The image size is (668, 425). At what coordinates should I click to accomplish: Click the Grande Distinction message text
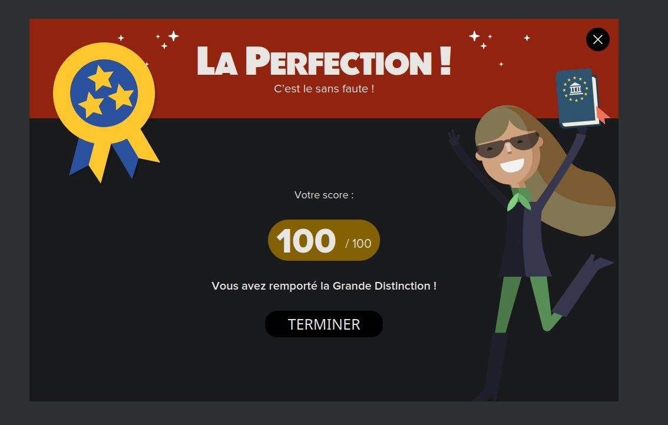pos(324,285)
